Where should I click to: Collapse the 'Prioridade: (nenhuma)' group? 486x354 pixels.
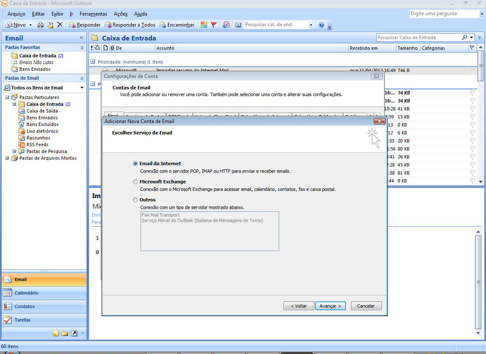click(x=92, y=61)
